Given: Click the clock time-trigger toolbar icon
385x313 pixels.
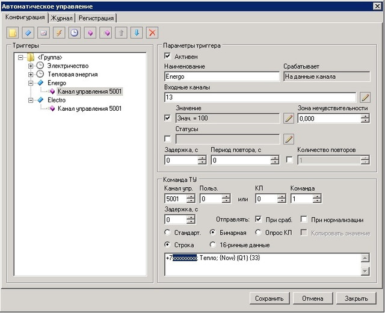Looking at the screenshot, I should [x=75, y=33].
